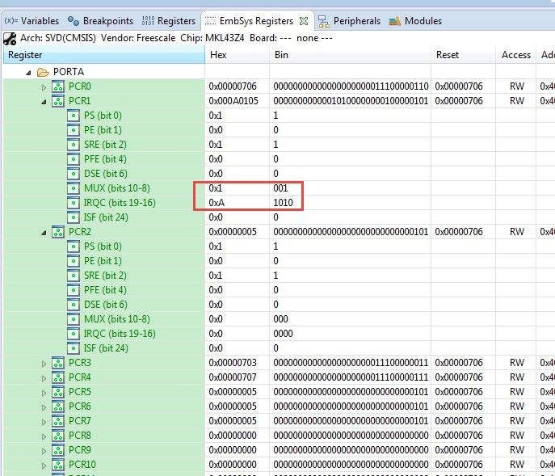Expand the PCR9 register
The image size is (555, 476).
[44, 451]
